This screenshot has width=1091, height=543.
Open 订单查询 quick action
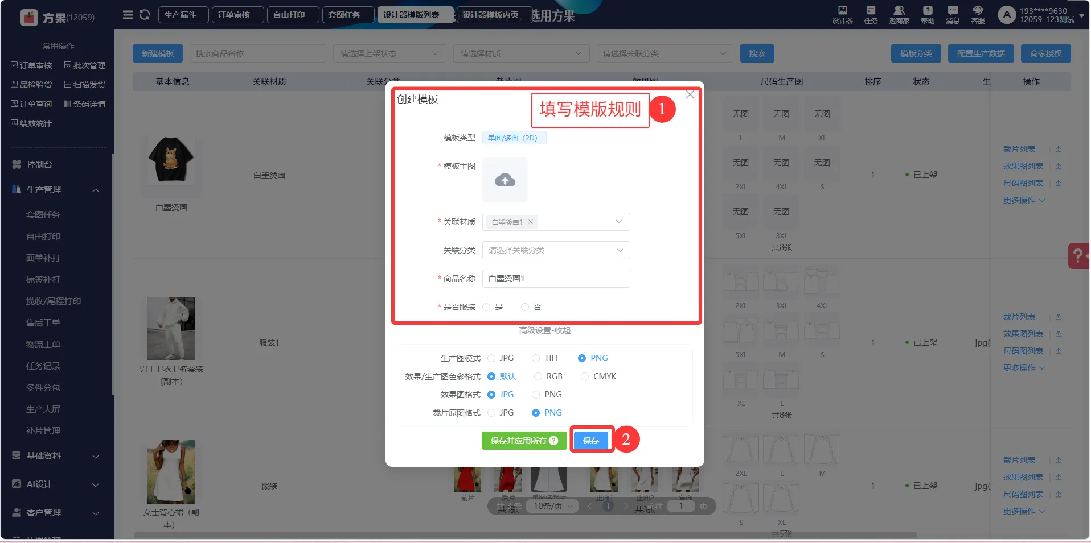click(x=31, y=104)
